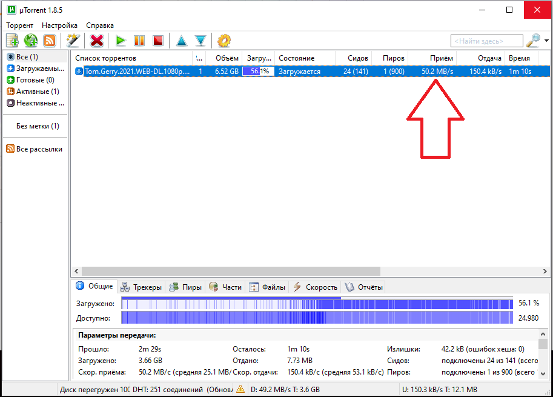The height and width of the screenshot is (397, 553).
Task: Select the Tom.Gerry.2021.WEB-DL.1080p torrent name
Action: [x=137, y=72]
